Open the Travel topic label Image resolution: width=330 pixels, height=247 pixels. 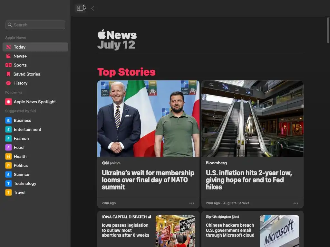(20, 193)
